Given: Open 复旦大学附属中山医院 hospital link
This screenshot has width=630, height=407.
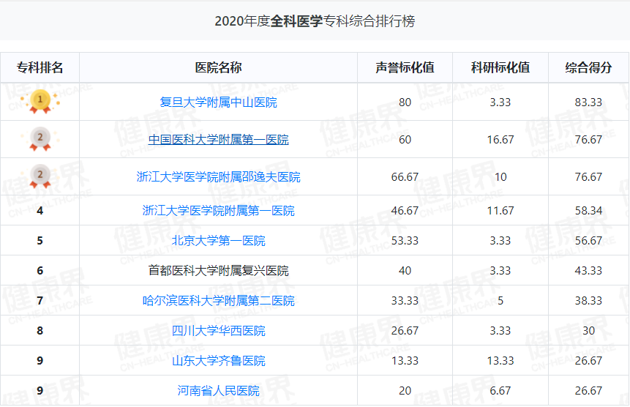Looking at the screenshot, I should point(218,102).
